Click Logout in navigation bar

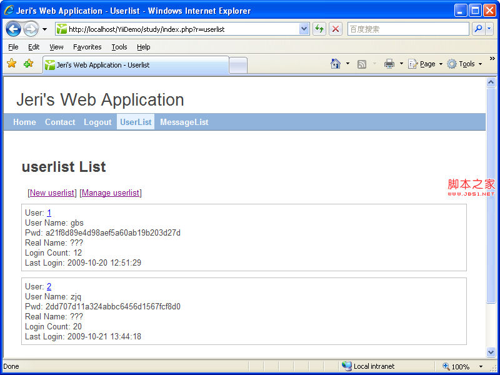coord(97,122)
